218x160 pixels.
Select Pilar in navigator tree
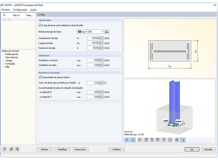[7, 67]
